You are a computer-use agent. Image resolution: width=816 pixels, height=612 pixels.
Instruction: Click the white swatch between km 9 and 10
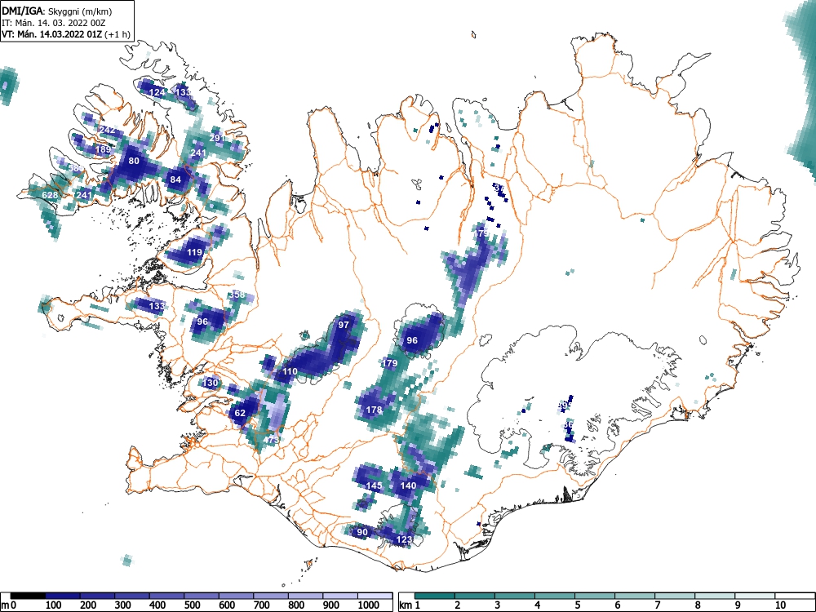pyautogui.click(x=755, y=596)
